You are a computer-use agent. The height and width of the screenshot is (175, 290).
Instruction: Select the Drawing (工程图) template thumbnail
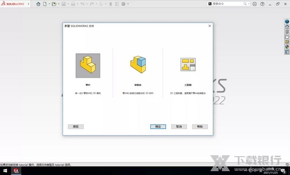tap(188, 65)
